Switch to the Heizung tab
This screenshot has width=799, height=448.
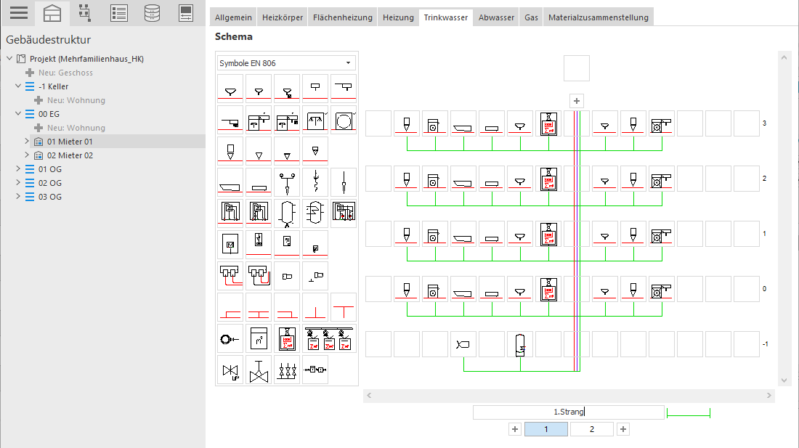(x=398, y=17)
